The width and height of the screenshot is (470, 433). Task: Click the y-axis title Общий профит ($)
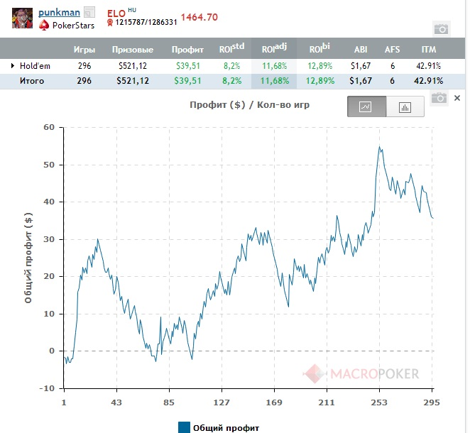(28, 258)
